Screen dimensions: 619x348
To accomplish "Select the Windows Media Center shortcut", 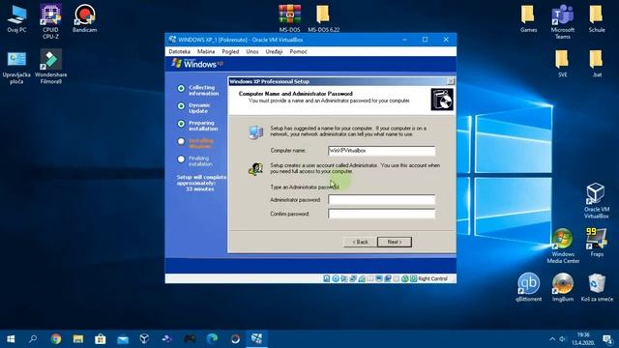I will pyautogui.click(x=563, y=246).
